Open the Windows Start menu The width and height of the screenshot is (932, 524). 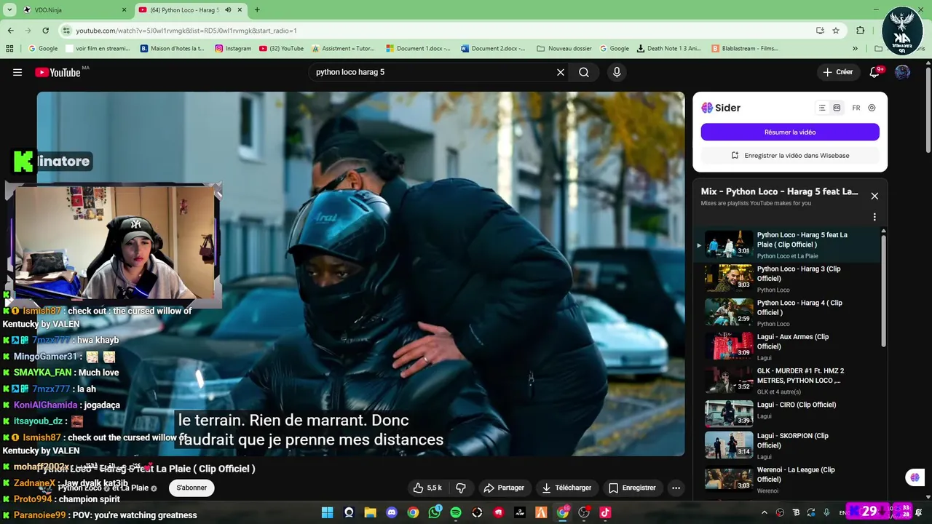[328, 512]
